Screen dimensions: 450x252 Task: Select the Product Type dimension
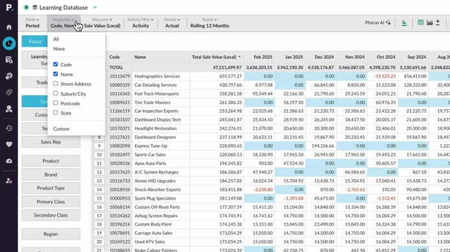coord(51,188)
